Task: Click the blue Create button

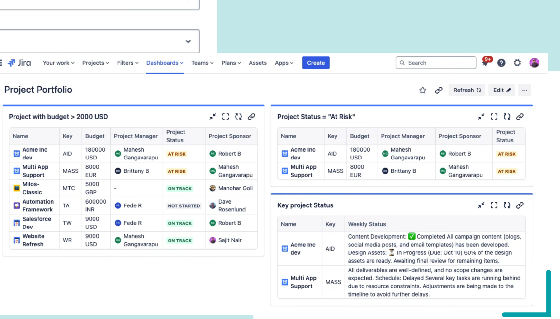Action: click(x=316, y=63)
